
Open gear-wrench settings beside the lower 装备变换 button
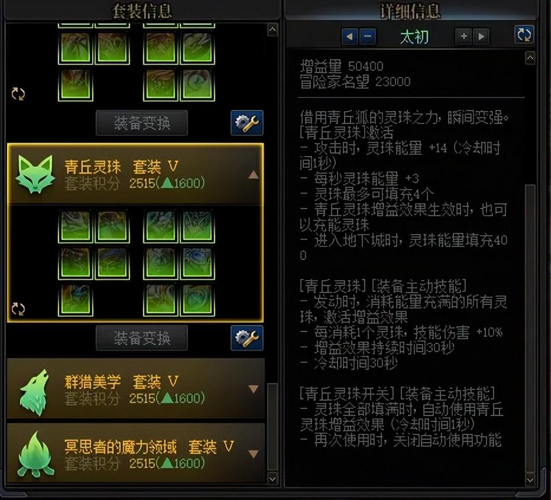click(247, 337)
